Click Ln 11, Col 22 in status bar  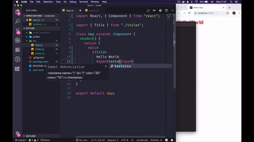[98, 140]
